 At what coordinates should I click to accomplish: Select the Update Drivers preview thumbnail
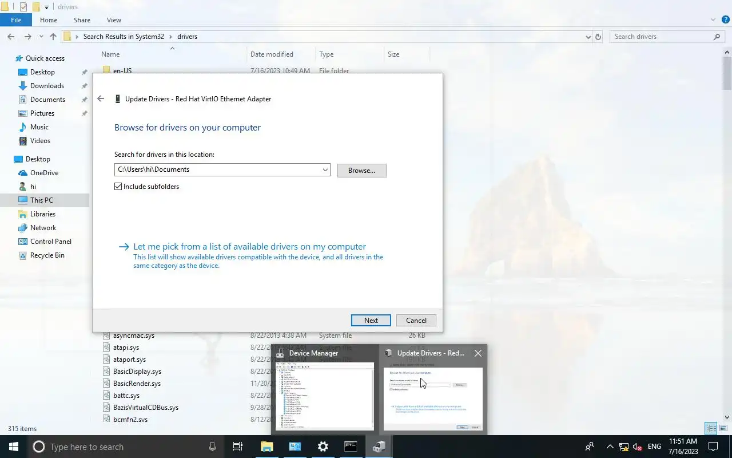[x=433, y=398]
